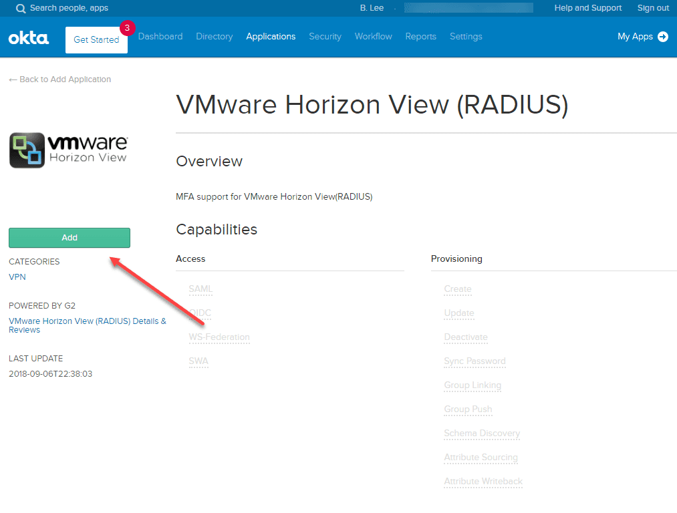677x513 pixels.
Task: Open the Reports menu
Action: click(x=420, y=37)
